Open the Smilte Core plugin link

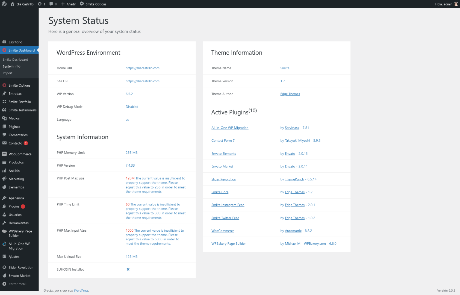[x=220, y=192]
